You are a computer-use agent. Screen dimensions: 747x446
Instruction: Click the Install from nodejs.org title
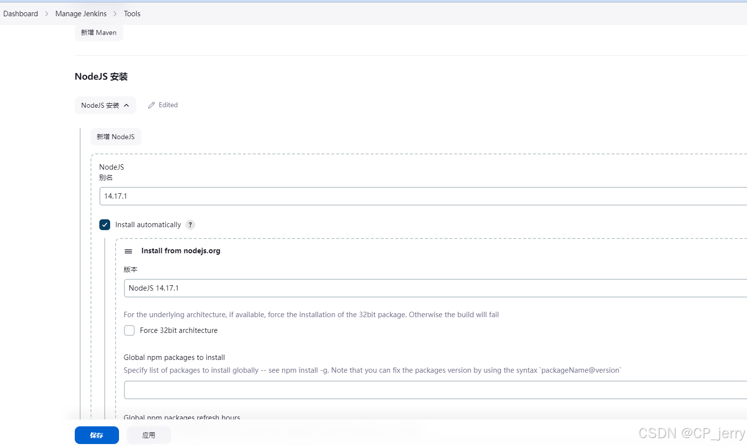coord(181,251)
